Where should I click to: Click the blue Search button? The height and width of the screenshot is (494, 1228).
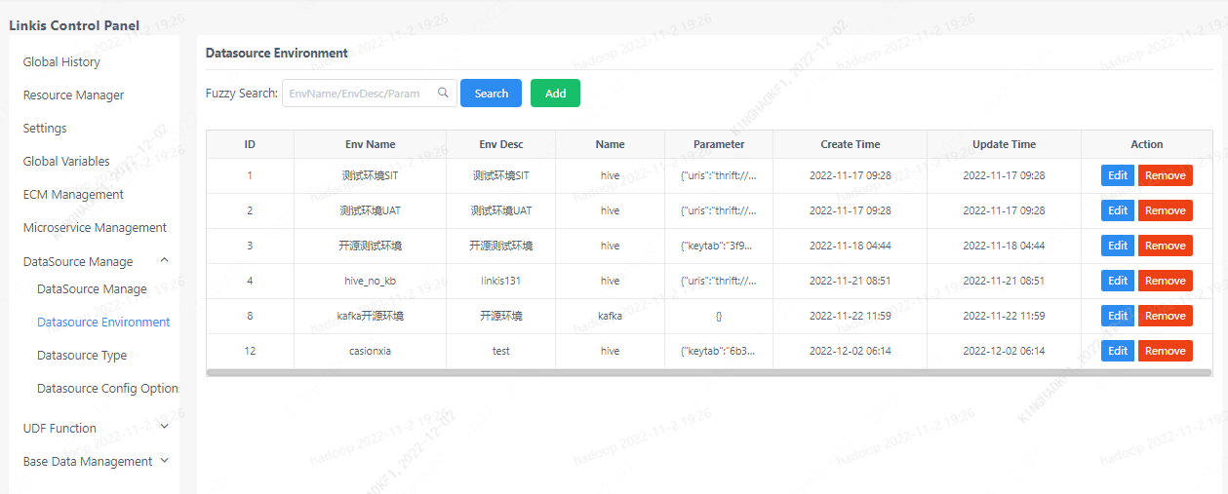coord(491,94)
